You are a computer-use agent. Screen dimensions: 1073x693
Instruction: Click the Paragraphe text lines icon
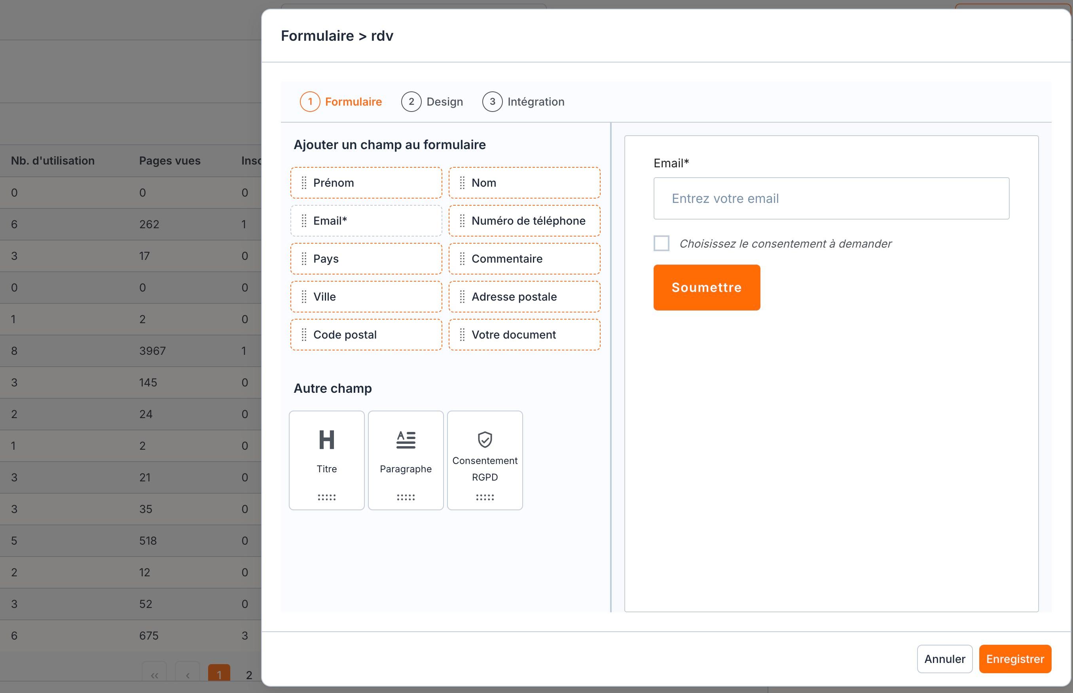[406, 439]
